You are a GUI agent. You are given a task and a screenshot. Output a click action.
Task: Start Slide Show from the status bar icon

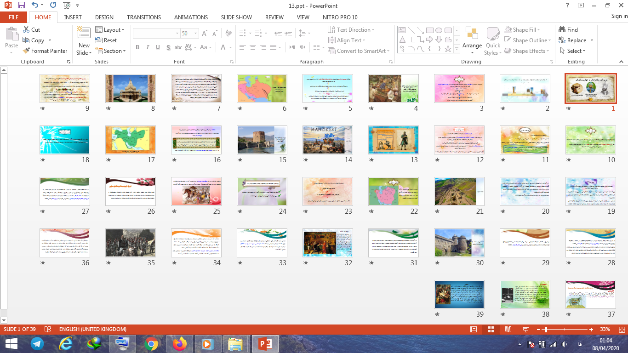pyautogui.click(x=525, y=330)
